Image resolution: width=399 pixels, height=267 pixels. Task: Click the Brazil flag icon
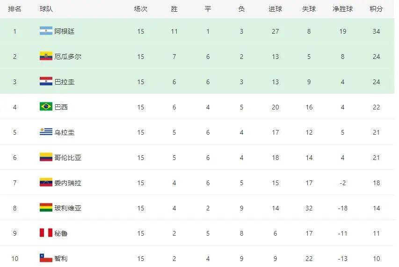pos(46,107)
